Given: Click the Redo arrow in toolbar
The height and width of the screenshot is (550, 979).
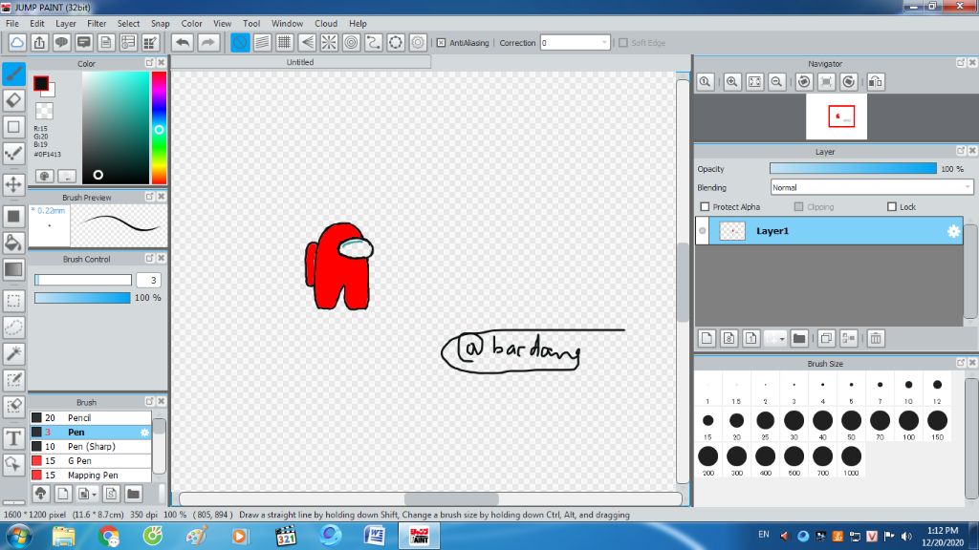Looking at the screenshot, I should tap(207, 42).
